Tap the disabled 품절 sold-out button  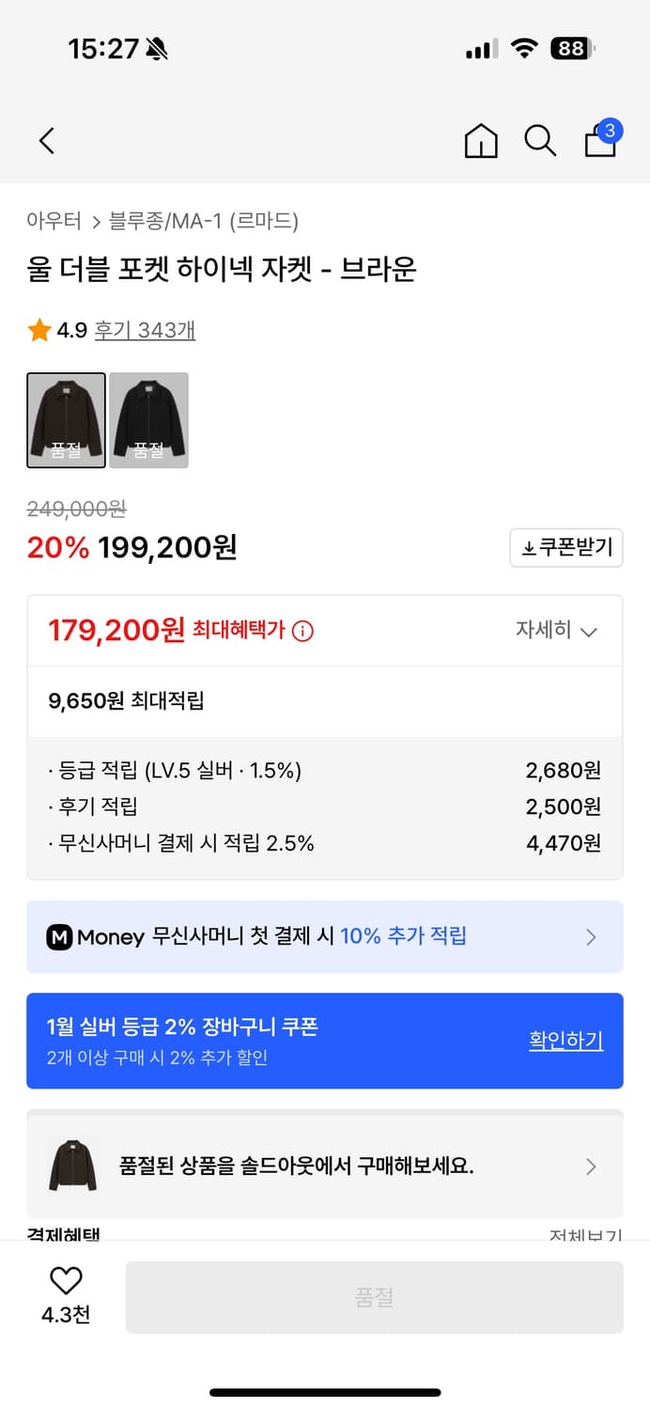[x=376, y=1295]
